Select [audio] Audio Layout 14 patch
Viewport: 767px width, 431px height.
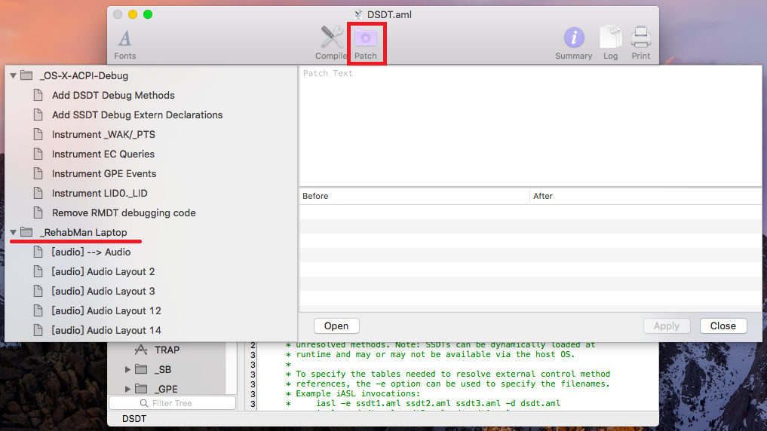(106, 330)
